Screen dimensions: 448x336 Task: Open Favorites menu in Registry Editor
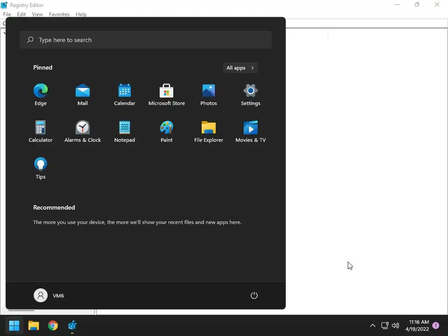pos(59,14)
